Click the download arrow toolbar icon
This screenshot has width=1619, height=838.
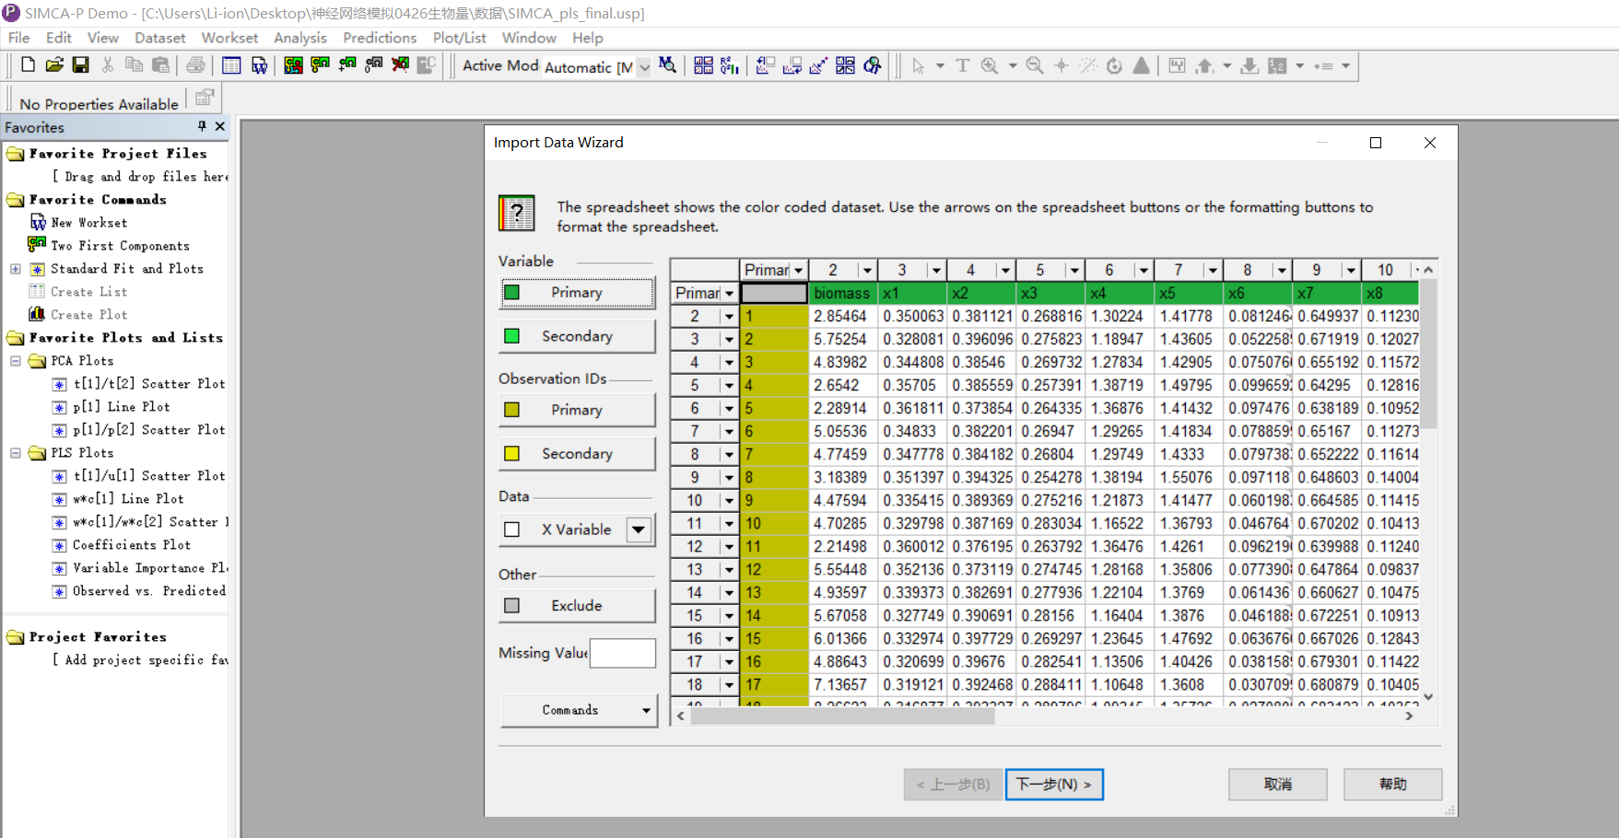[x=1249, y=65]
